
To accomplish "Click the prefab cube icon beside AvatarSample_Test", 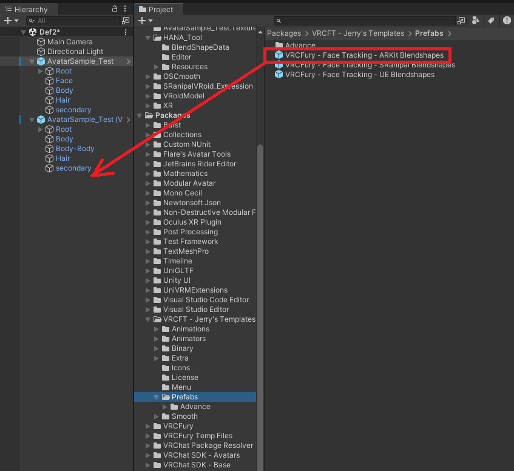I will (x=40, y=61).
